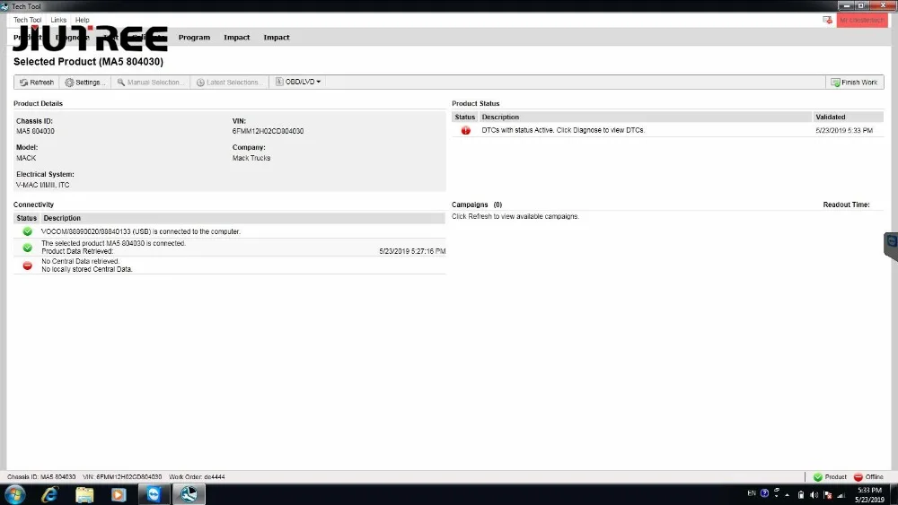
Task: Click the red user name button
Action: click(862, 21)
